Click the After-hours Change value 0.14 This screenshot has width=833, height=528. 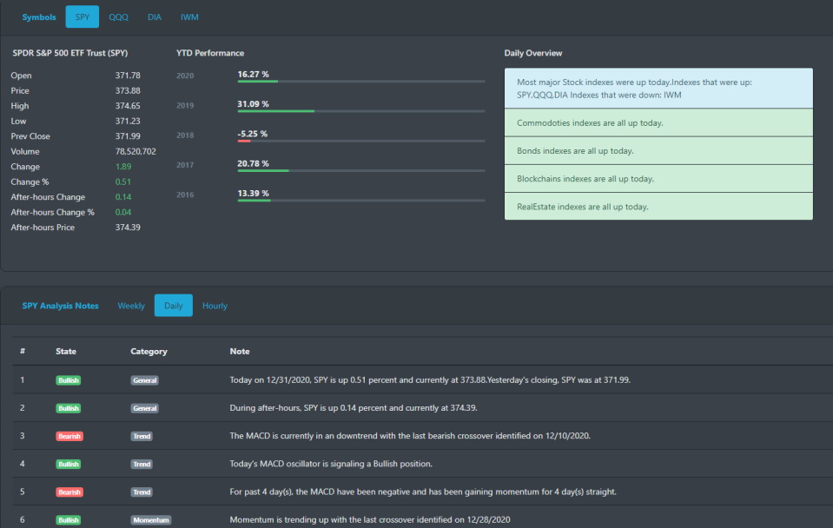[123, 197]
